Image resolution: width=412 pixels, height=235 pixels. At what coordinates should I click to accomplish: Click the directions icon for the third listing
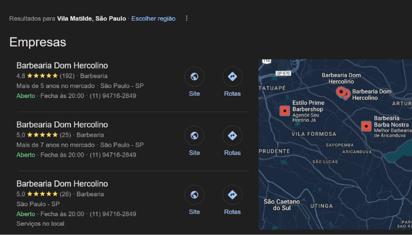(232, 195)
